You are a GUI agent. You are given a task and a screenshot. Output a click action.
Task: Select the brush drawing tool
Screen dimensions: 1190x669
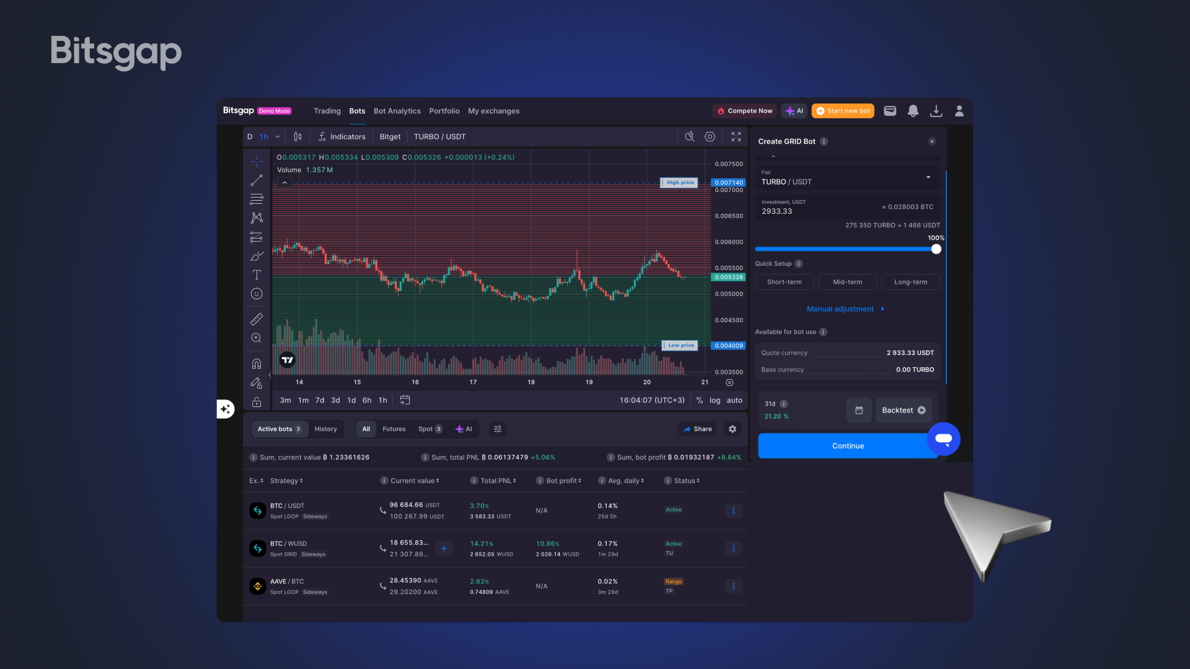[257, 256]
